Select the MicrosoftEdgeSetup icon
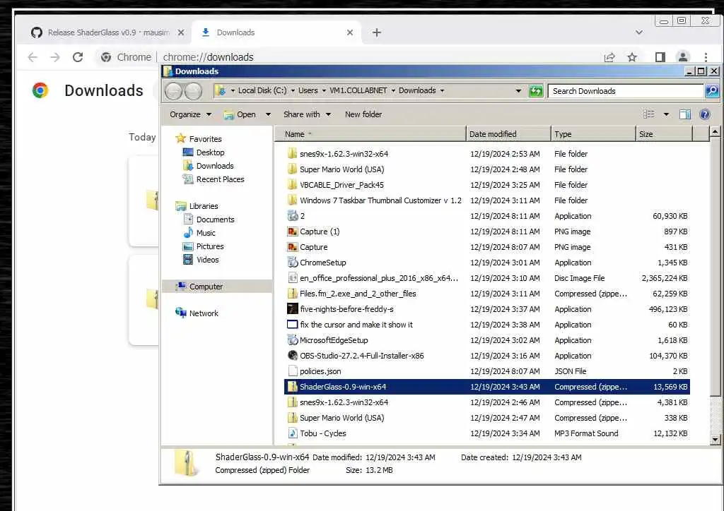 (x=292, y=340)
